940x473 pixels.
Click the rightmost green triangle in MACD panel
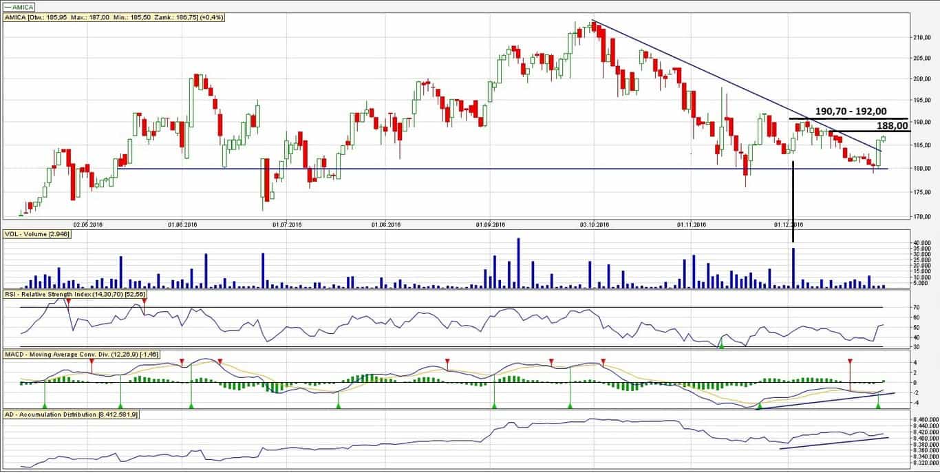(878, 406)
